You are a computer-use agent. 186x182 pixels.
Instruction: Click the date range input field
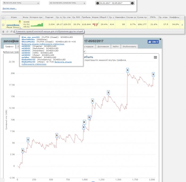click(115, 3)
